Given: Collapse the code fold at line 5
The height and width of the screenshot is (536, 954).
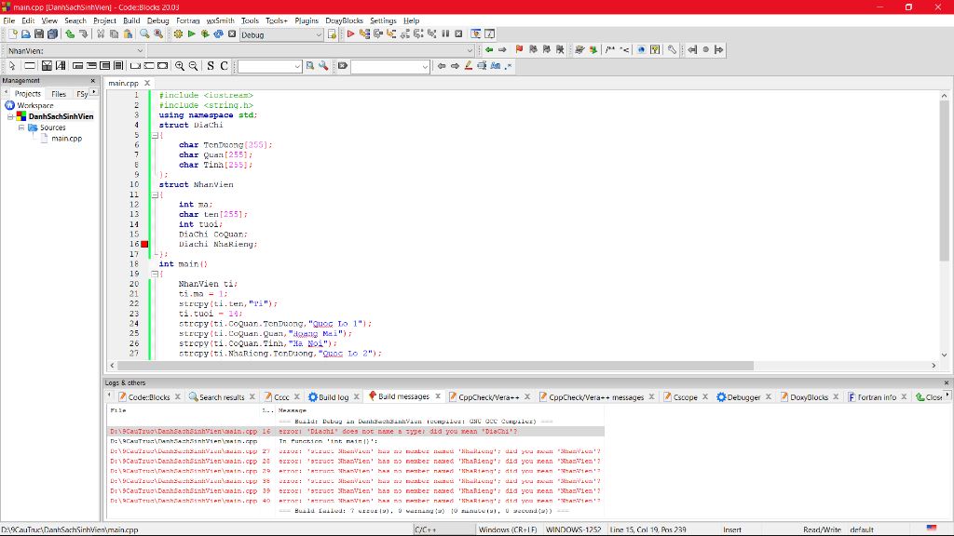Looking at the screenshot, I should [155, 135].
